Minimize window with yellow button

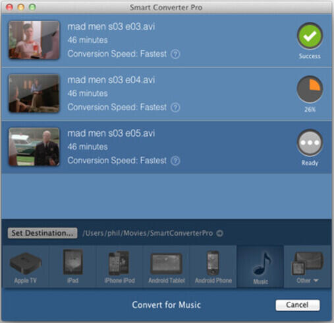21,7
